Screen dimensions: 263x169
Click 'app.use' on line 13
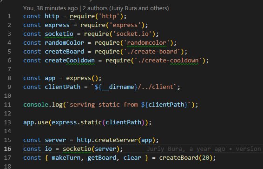tap(36, 122)
